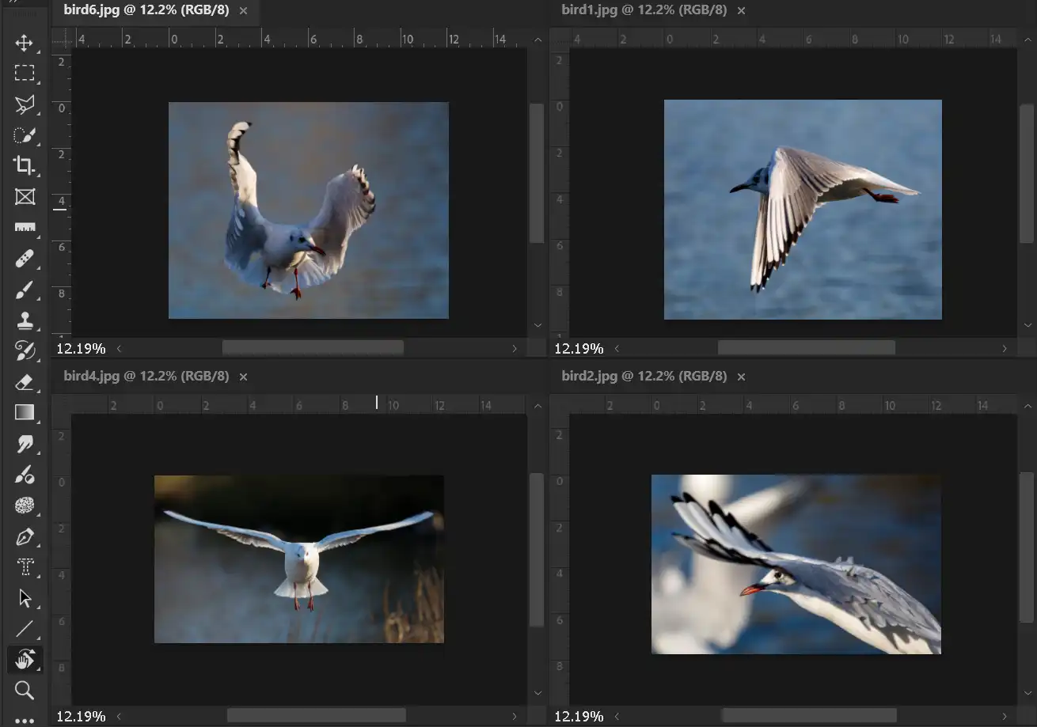
Task: Select the Clone Stamp tool
Action: (x=25, y=320)
